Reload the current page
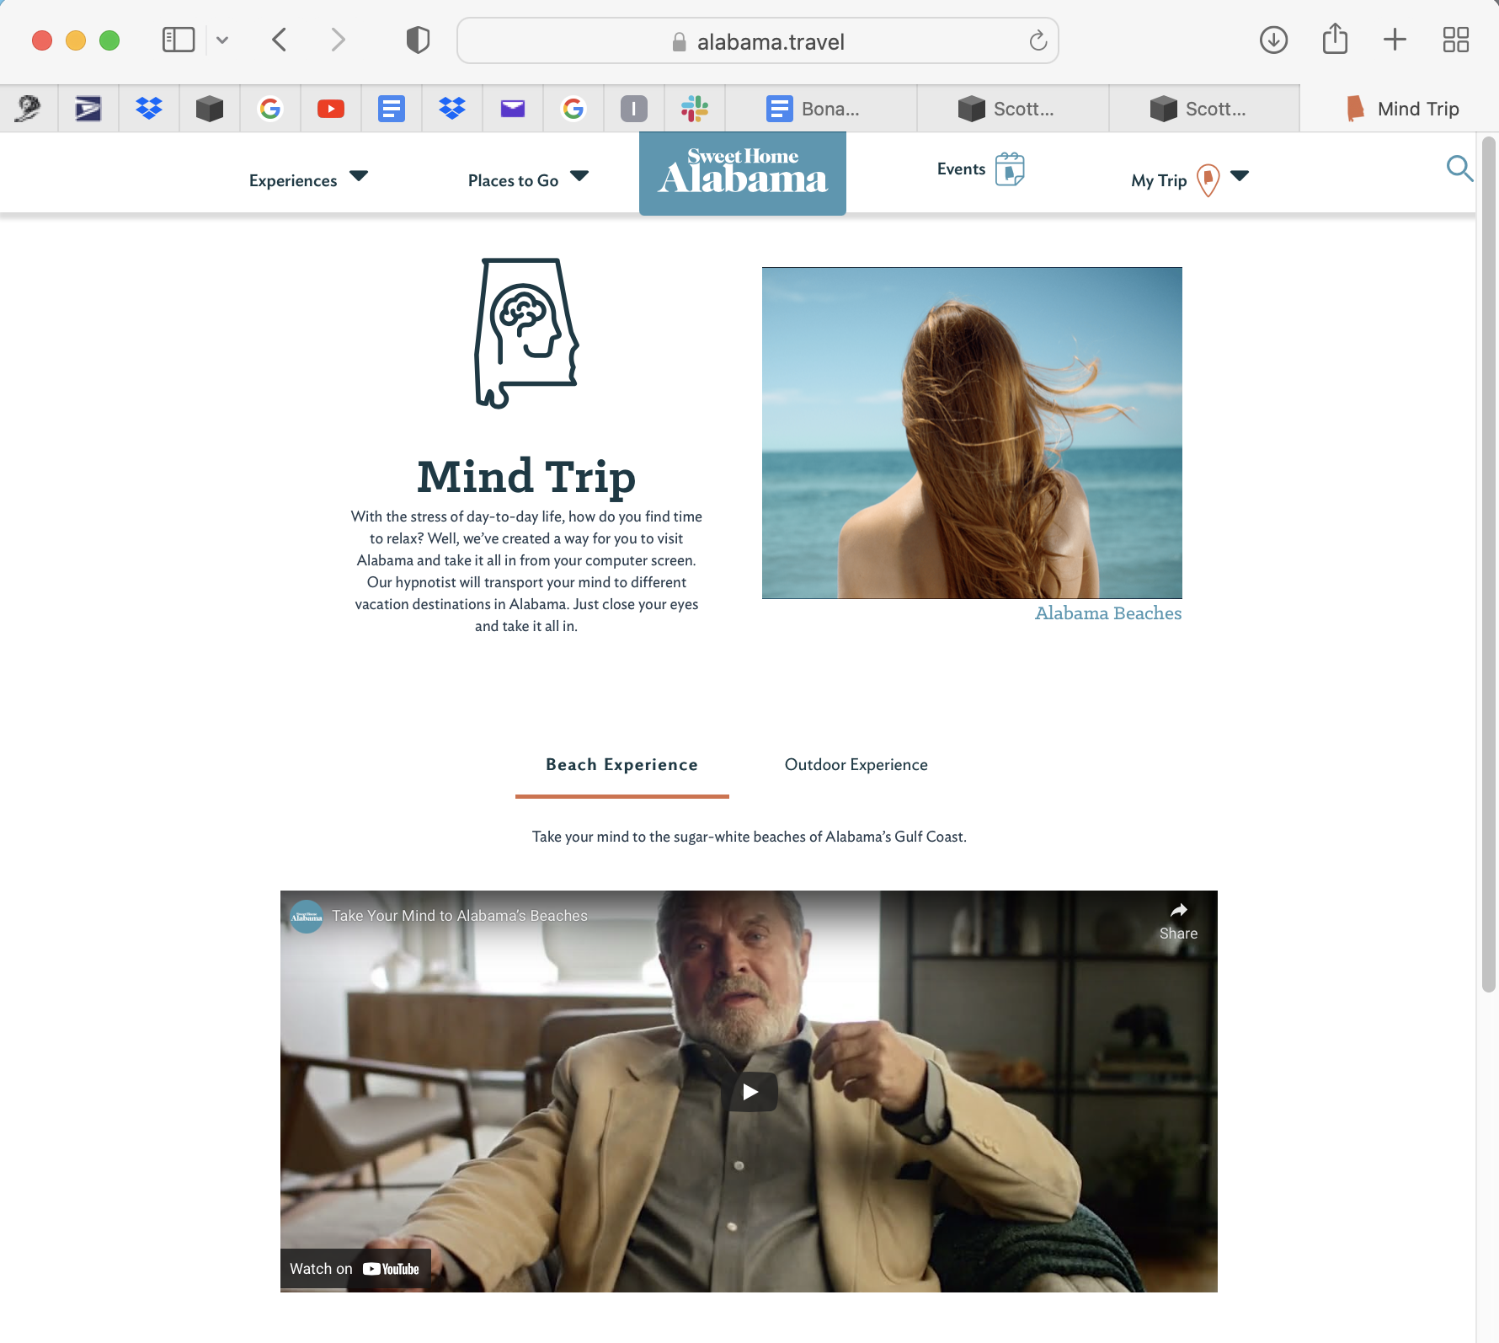1499x1343 pixels. [x=1038, y=40]
